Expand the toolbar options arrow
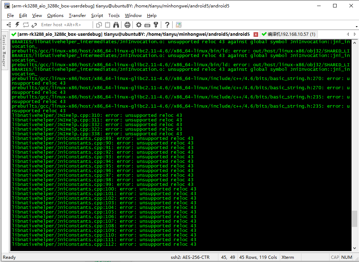The height and width of the screenshot is (262, 359). pos(357,27)
